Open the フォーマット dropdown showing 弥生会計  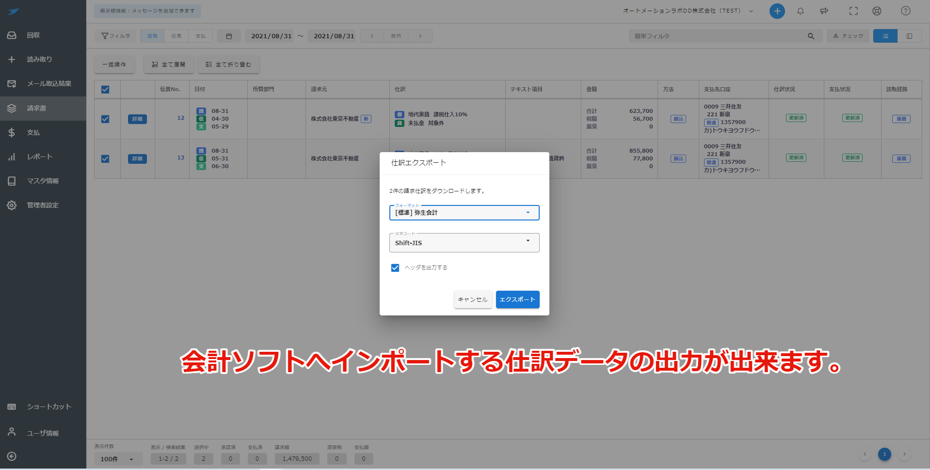click(465, 213)
